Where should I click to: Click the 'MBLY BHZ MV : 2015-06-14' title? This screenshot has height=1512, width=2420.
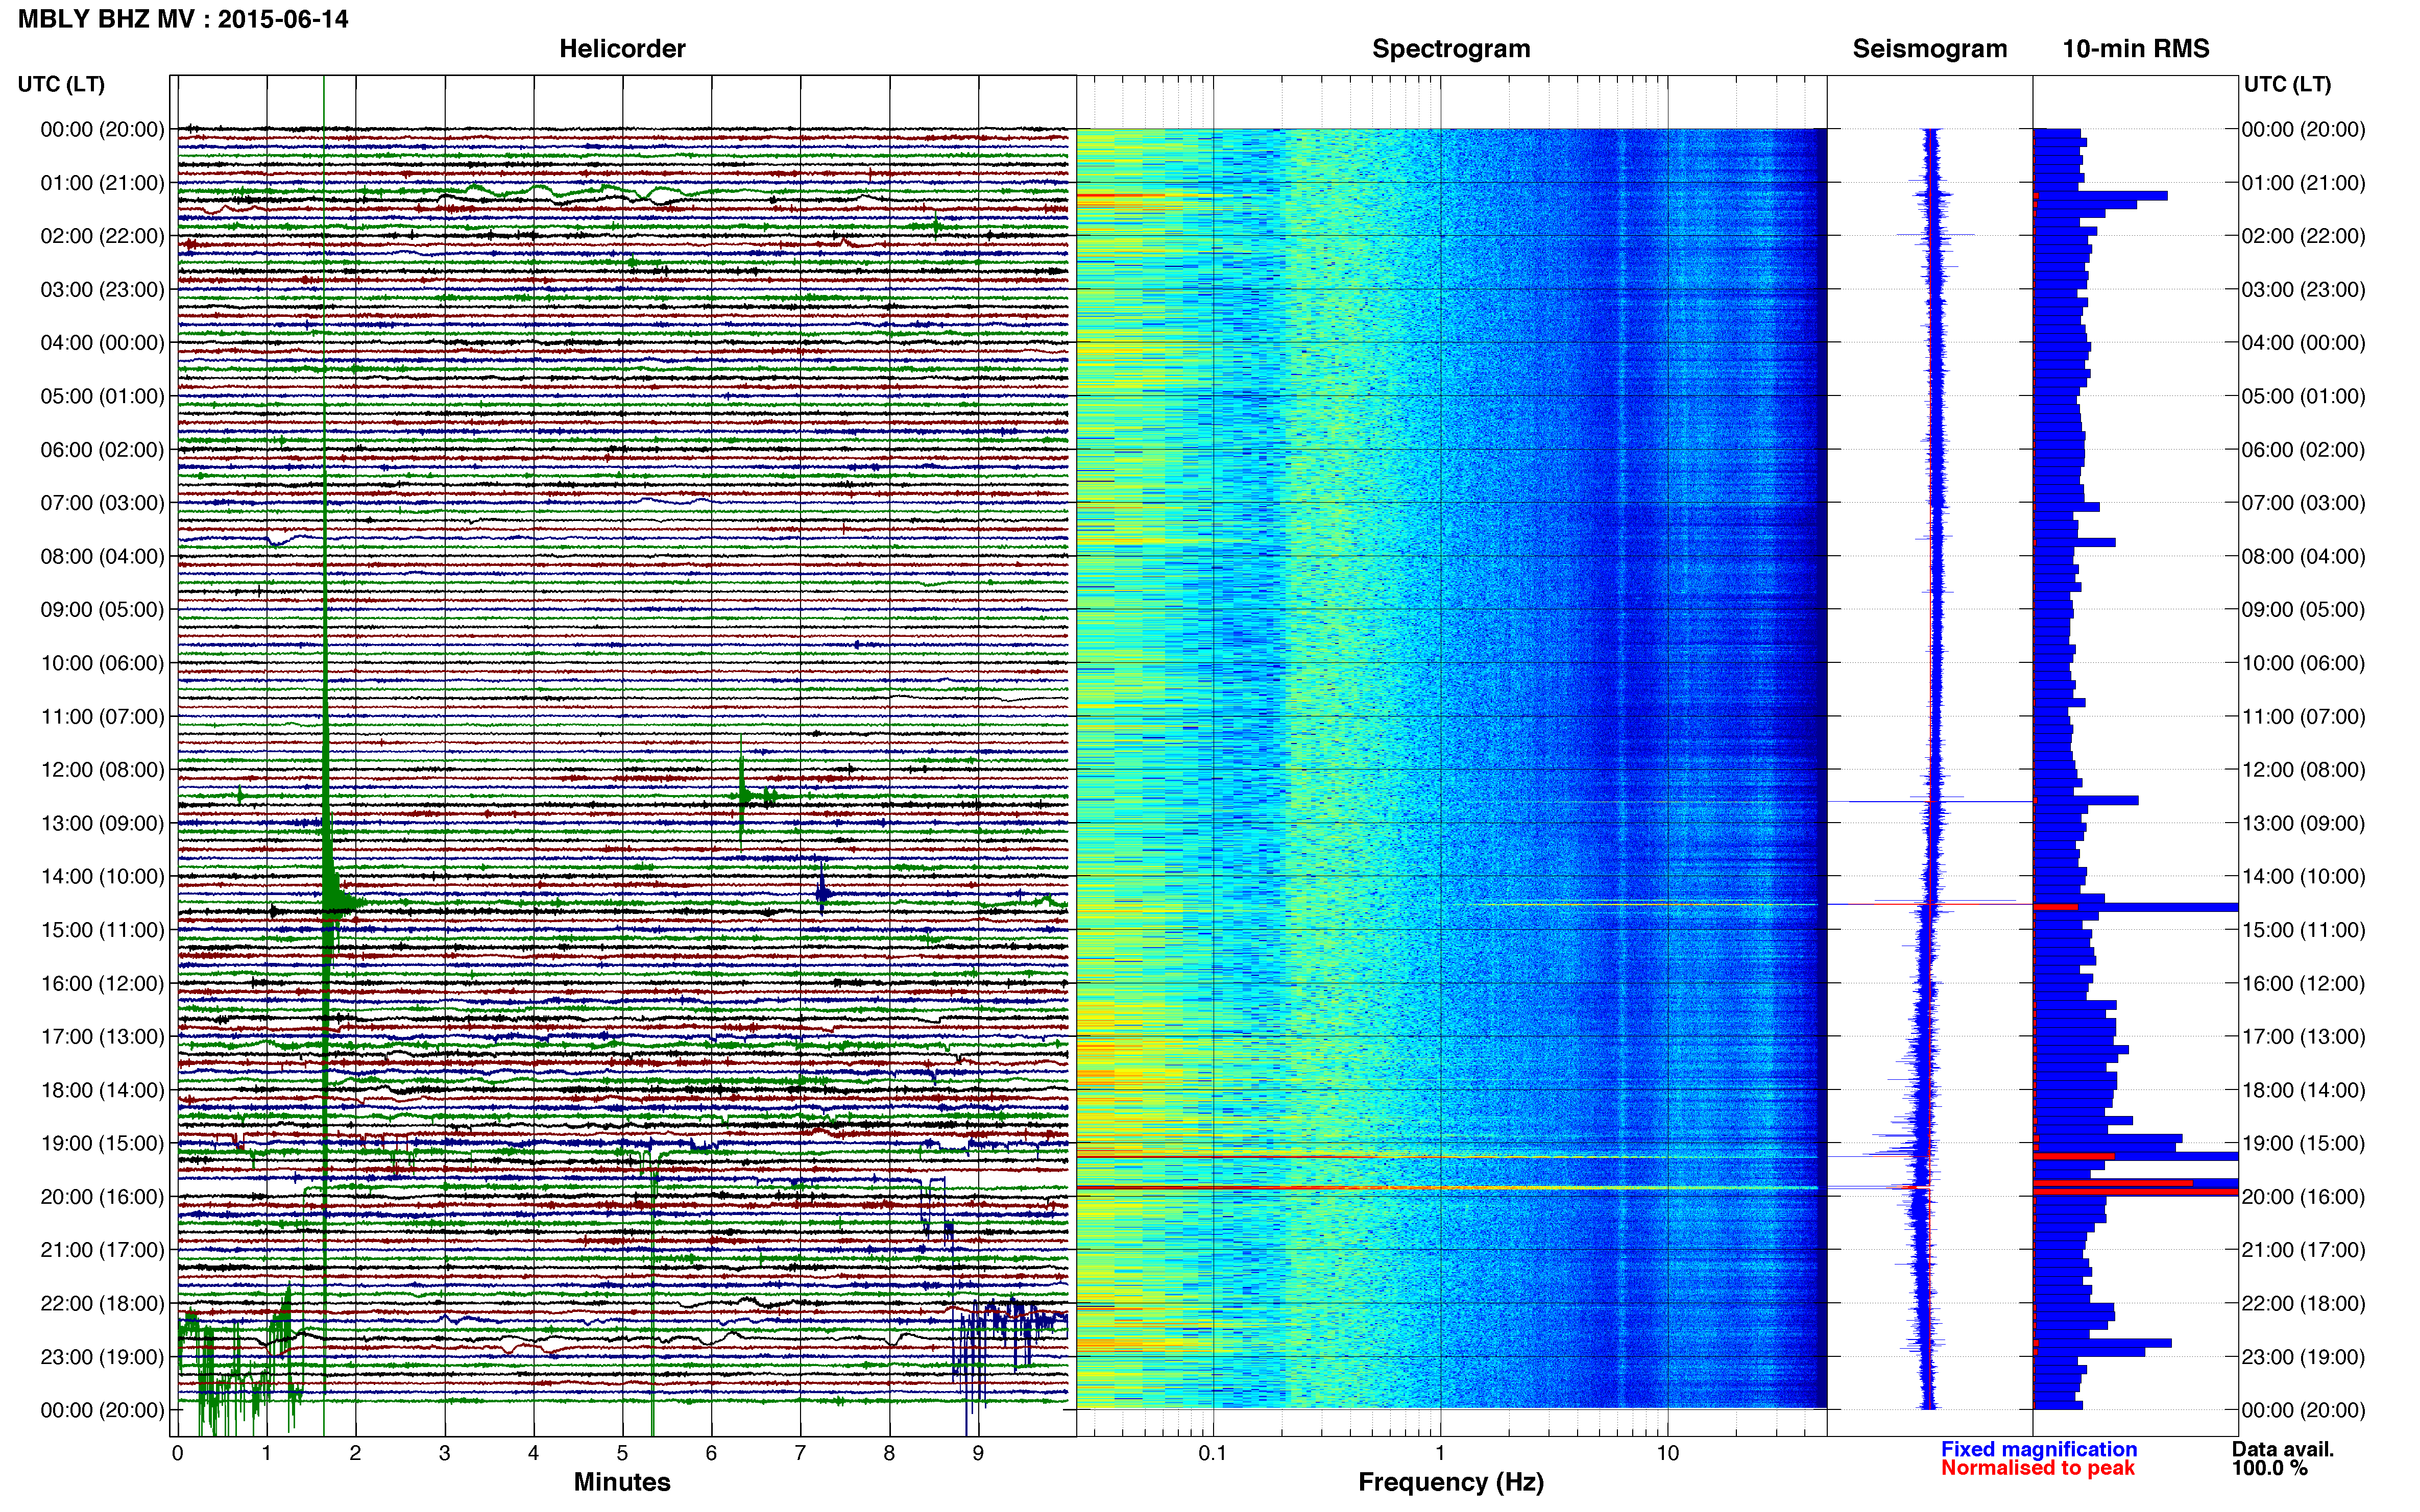point(183,19)
